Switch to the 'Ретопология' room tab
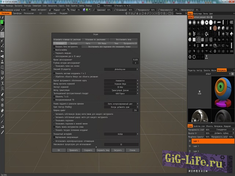Screen dimensions: 235x176 point(29,13)
